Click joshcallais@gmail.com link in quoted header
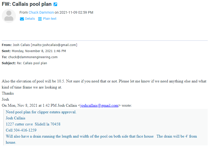 (99, 105)
